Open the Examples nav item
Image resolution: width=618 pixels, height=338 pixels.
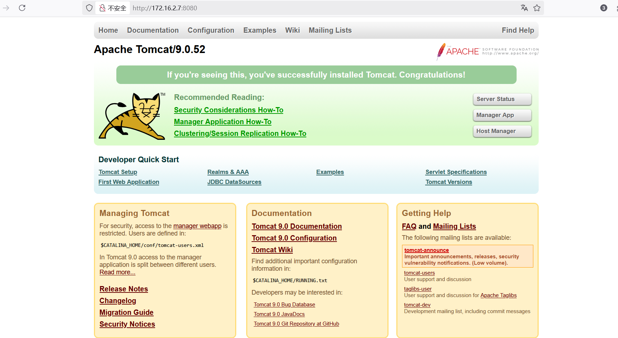260,30
